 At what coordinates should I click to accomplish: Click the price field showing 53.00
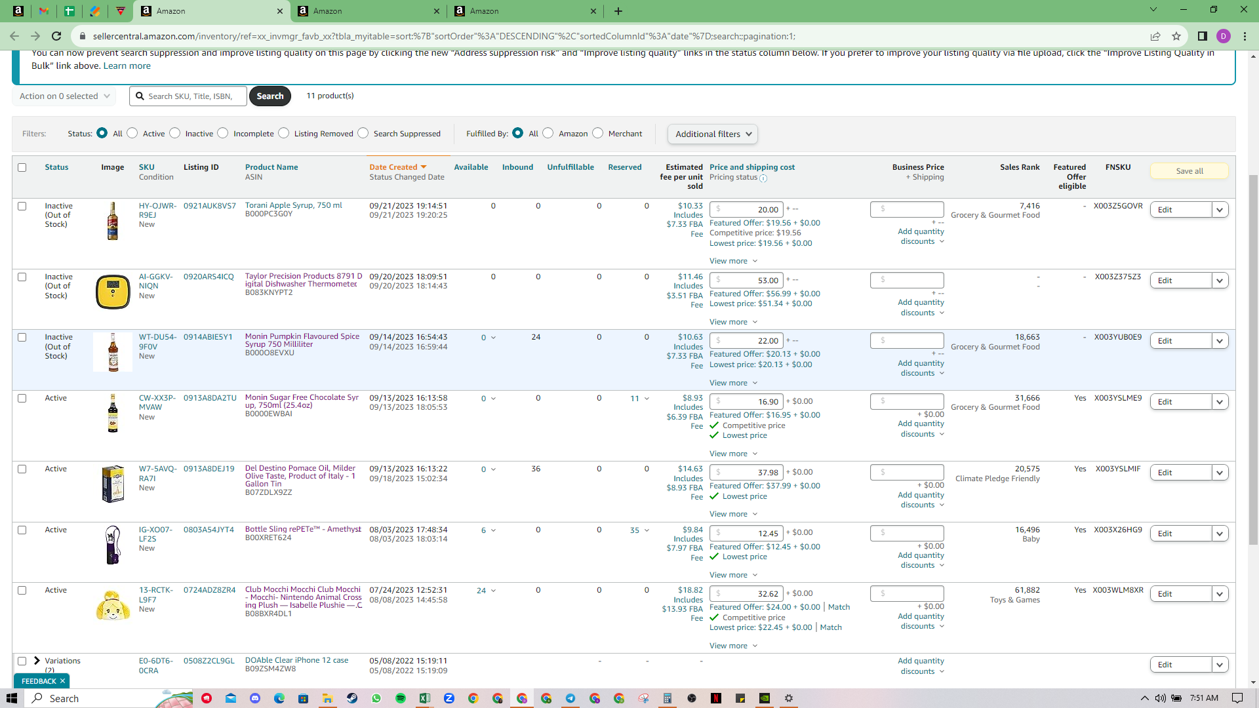click(x=746, y=281)
